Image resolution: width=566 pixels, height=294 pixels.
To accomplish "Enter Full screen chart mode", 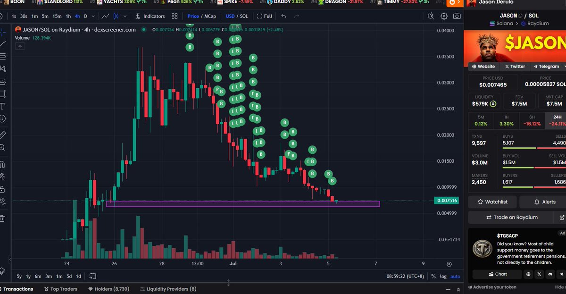I will coord(265,16).
